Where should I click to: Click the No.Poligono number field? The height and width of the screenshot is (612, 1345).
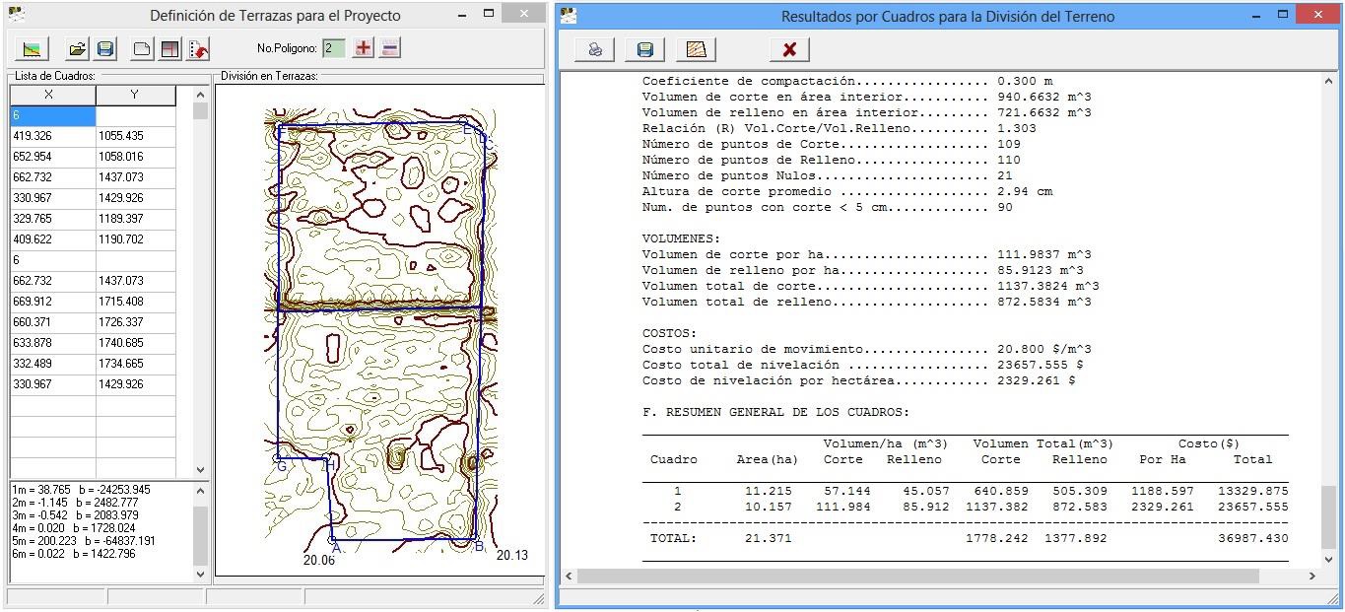point(333,48)
